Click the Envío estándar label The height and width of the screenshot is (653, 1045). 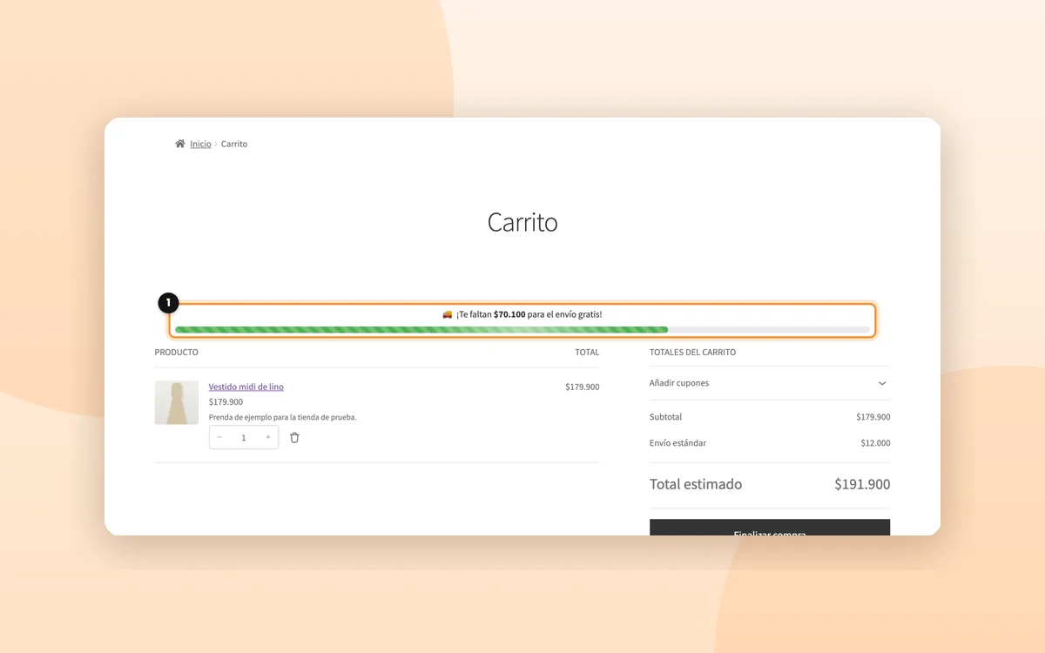[678, 443]
